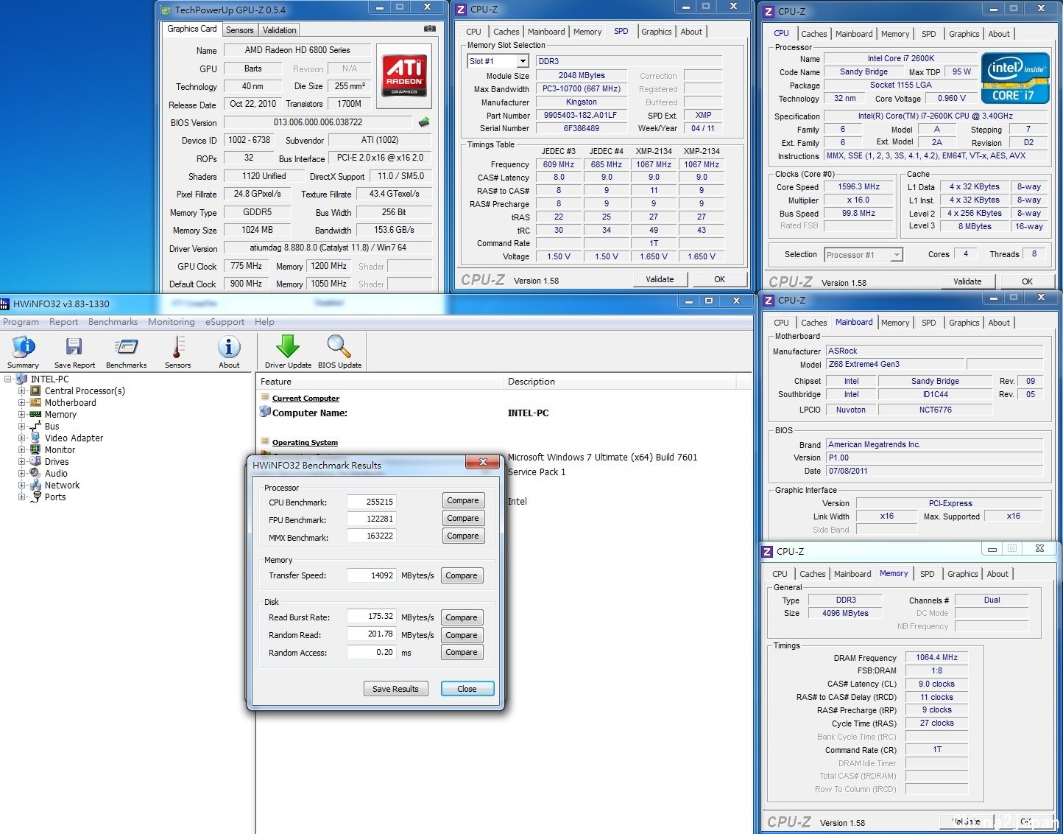Viewport: 1063px width, 834px height.
Task: Click the Network tree node icon
Action: coord(35,485)
